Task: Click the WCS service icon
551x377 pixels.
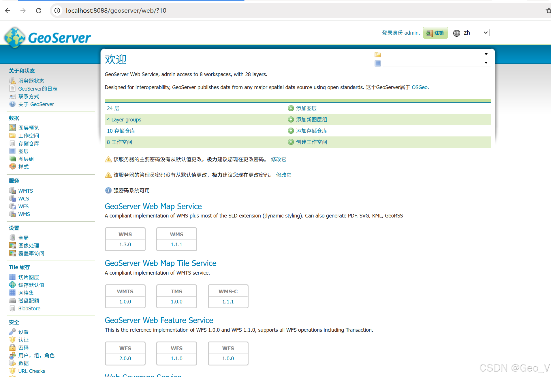Action: [12, 198]
